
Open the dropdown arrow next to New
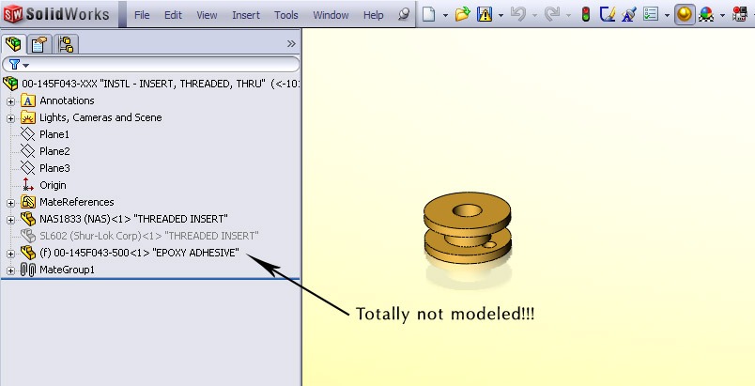pos(443,16)
